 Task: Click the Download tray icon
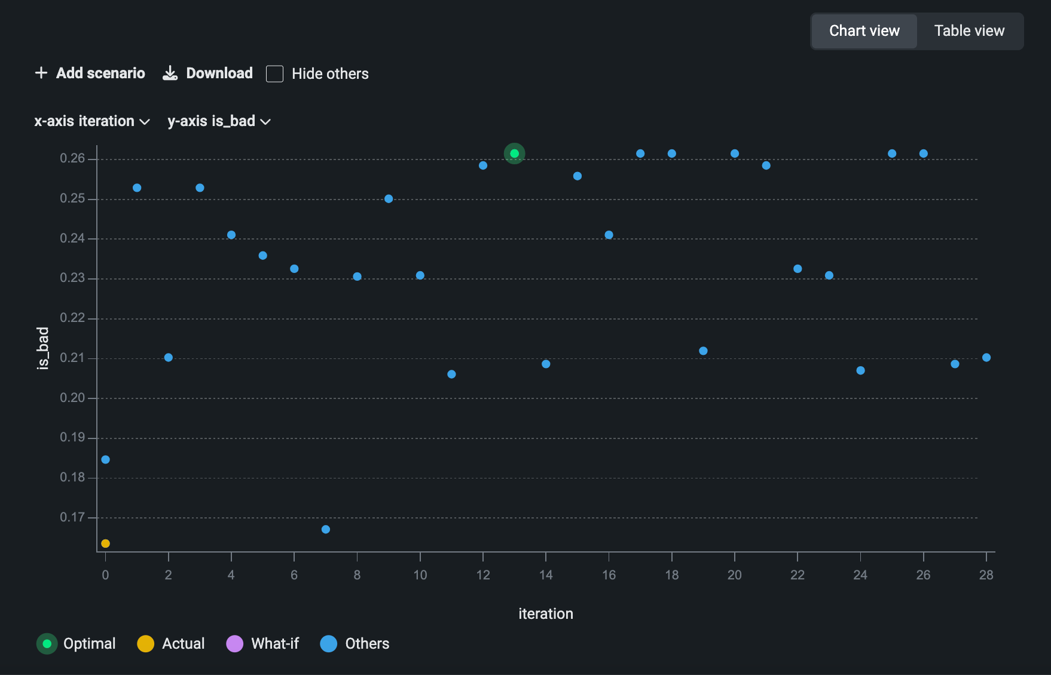tap(170, 73)
